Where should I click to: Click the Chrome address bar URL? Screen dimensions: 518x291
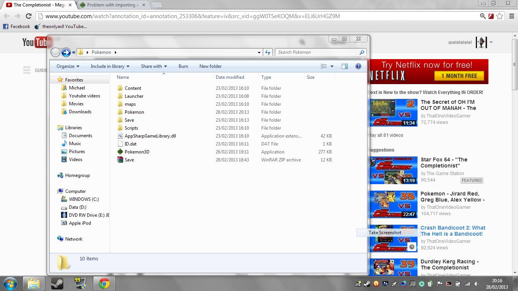pyautogui.click(x=193, y=16)
